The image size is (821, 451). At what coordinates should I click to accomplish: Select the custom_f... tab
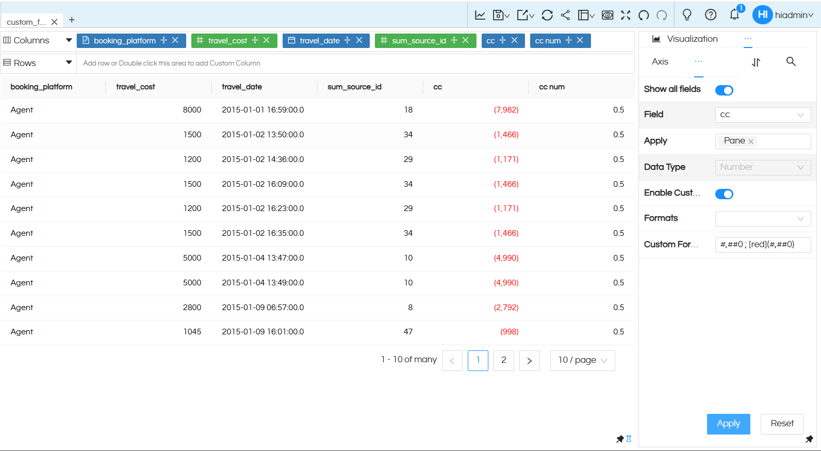[26, 22]
